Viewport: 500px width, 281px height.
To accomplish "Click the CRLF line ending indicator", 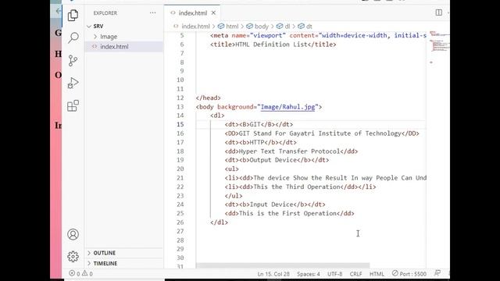I will [x=355, y=274].
